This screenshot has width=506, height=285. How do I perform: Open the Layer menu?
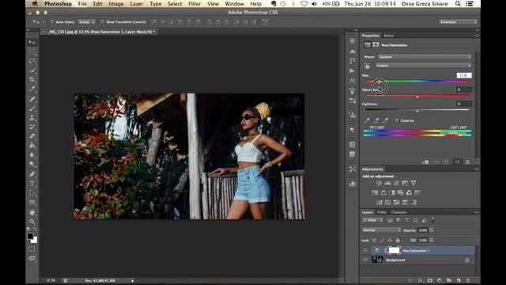(x=137, y=4)
